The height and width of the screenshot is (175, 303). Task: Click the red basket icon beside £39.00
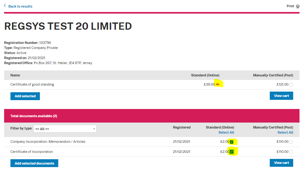tap(218, 84)
